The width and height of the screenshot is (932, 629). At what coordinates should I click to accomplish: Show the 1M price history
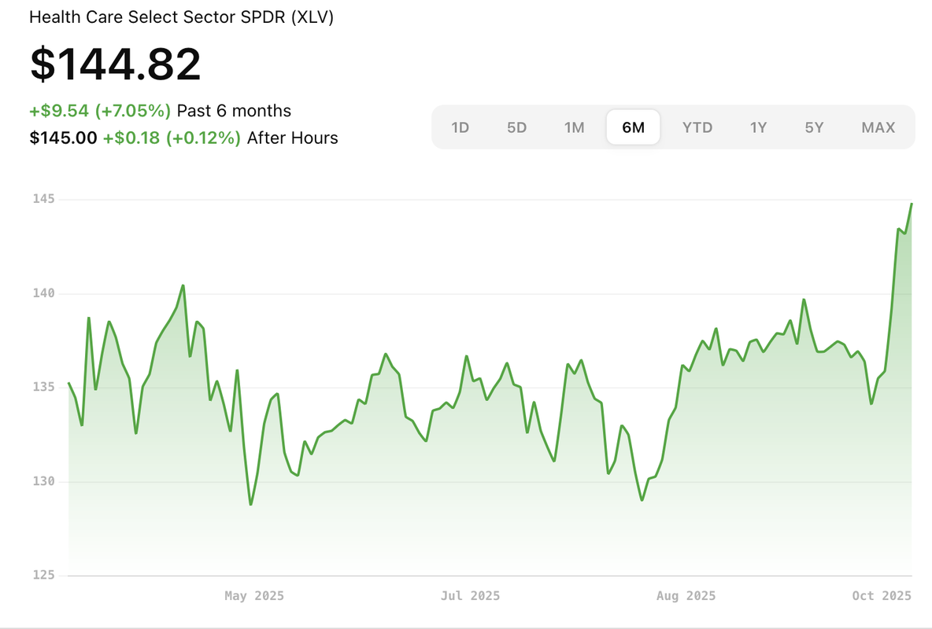pos(574,127)
